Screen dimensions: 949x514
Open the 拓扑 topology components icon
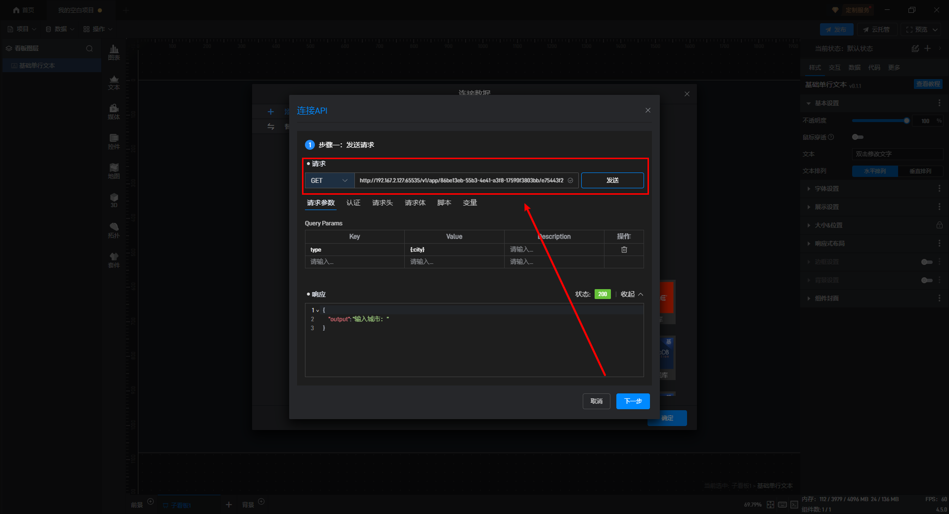(x=114, y=230)
